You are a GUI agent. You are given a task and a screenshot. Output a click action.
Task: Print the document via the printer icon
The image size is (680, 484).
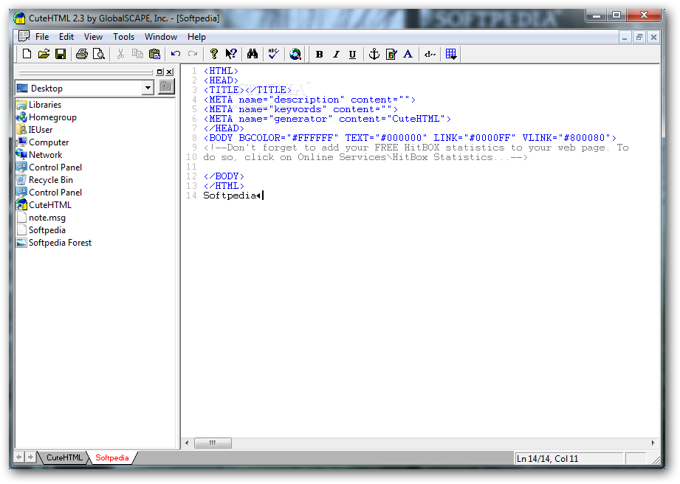[81, 54]
